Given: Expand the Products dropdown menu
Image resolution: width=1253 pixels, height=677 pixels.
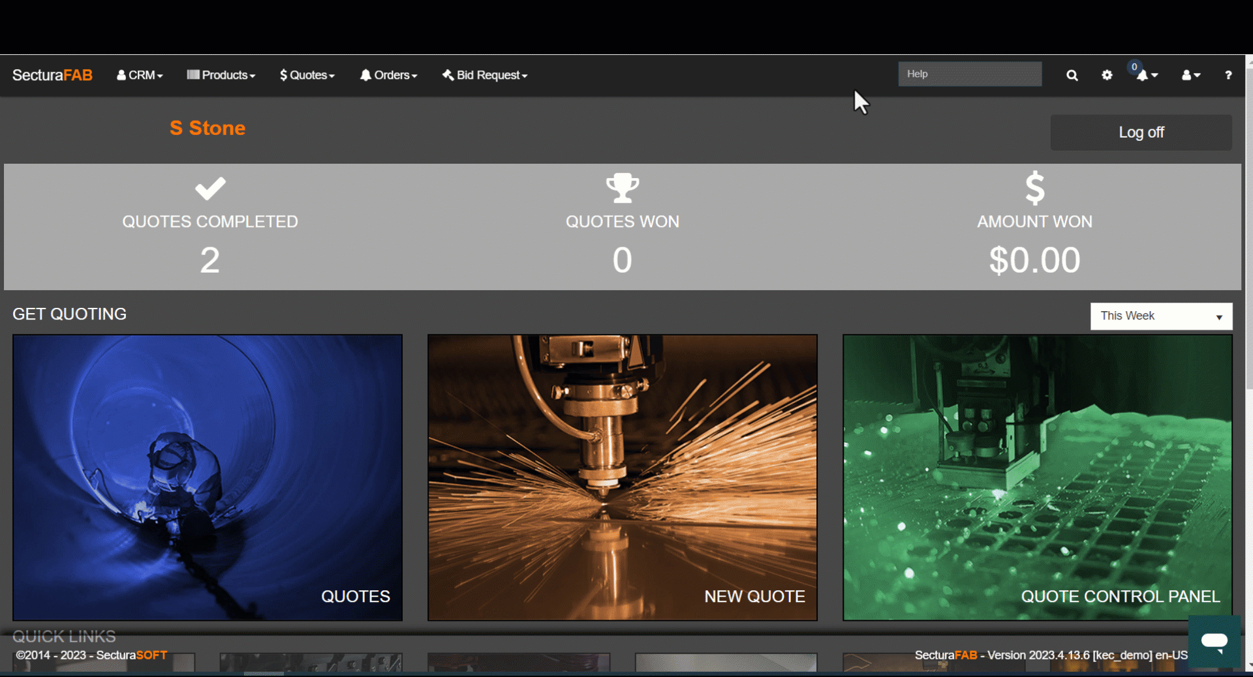Looking at the screenshot, I should (x=221, y=76).
